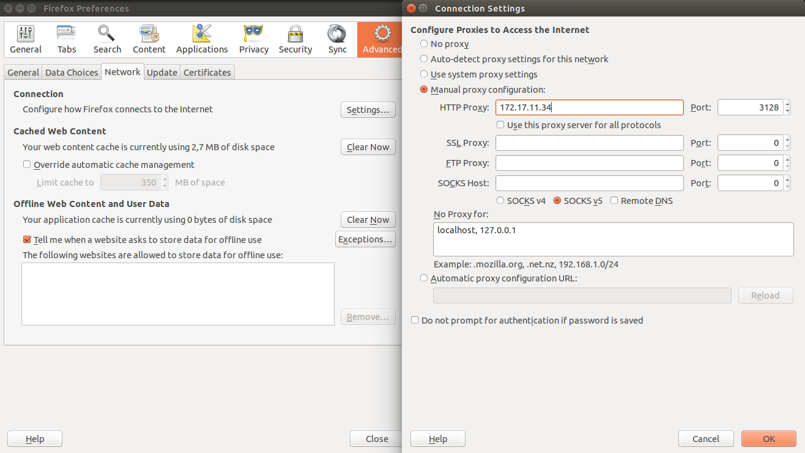Increase the SSL Proxy port value
Viewport: 805px width, 453px height.
(787, 139)
